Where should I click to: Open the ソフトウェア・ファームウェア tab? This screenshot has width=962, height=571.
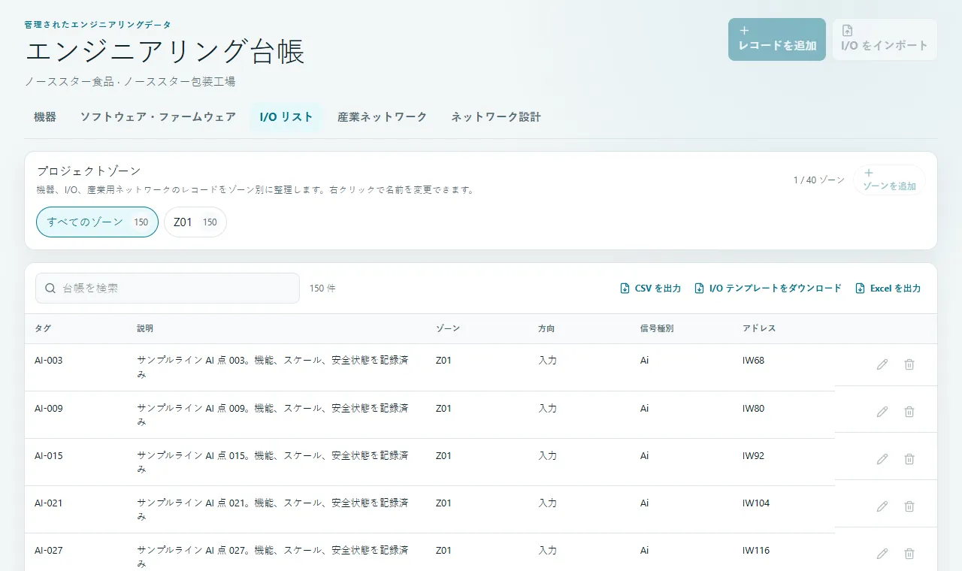coord(158,117)
